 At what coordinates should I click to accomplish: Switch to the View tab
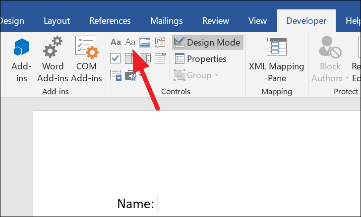point(257,21)
